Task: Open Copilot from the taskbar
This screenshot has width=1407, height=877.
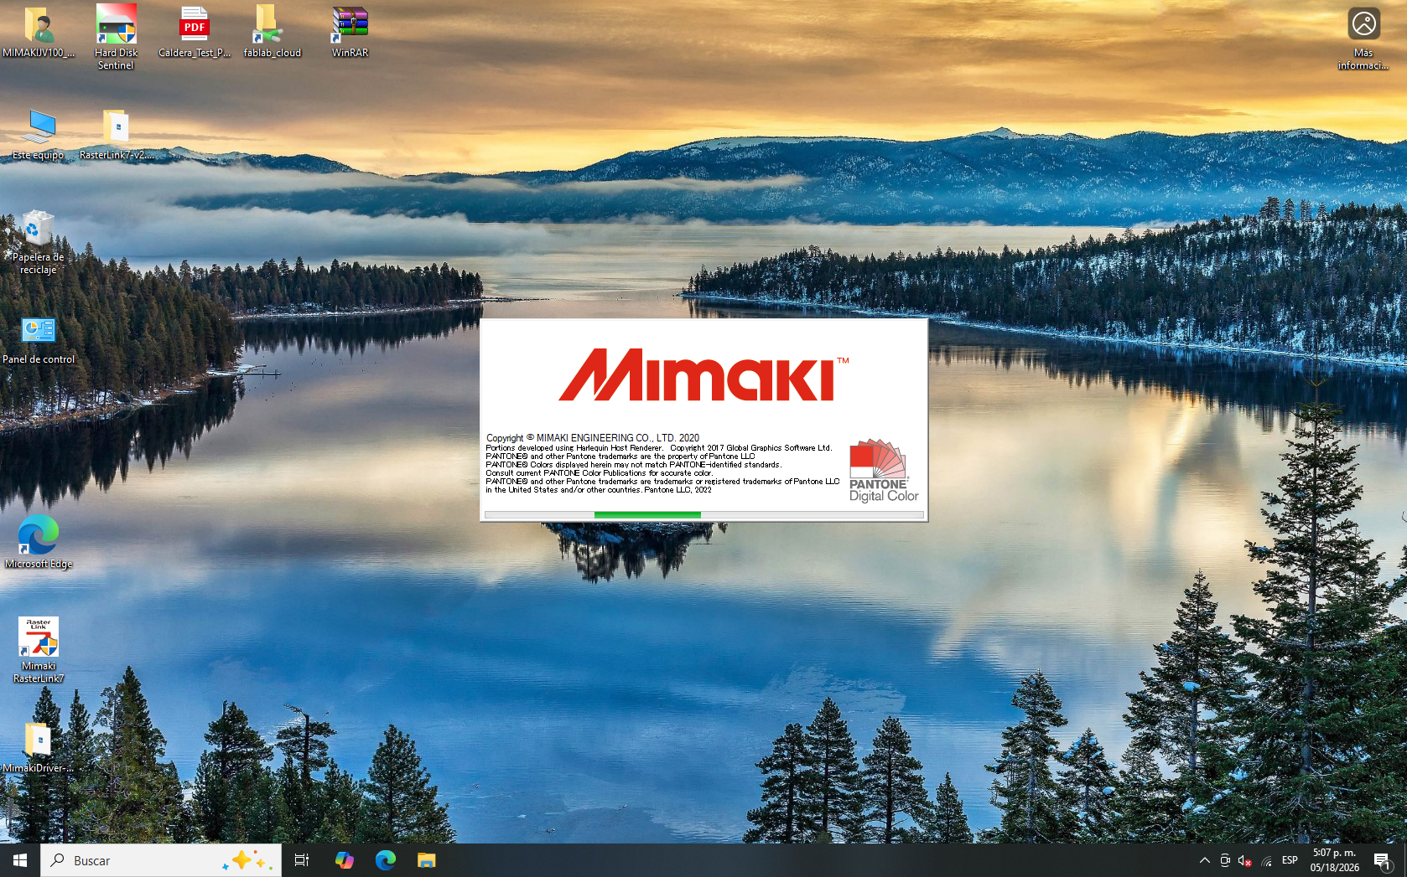Action: tap(344, 860)
